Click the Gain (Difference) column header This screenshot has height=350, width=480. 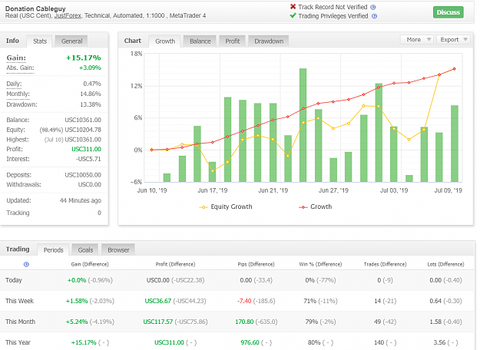tap(90, 264)
